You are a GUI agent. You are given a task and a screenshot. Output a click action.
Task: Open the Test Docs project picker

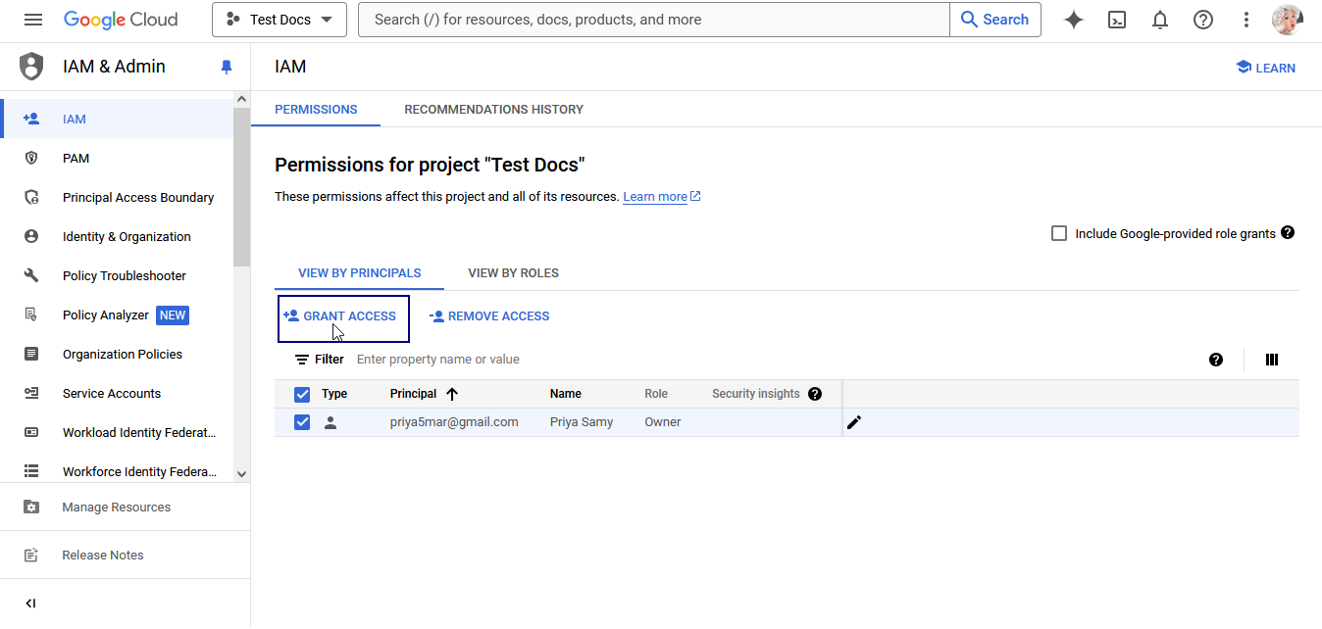coord(280,20)
